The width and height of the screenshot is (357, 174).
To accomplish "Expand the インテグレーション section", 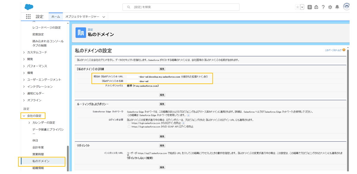I will point(24,87).
